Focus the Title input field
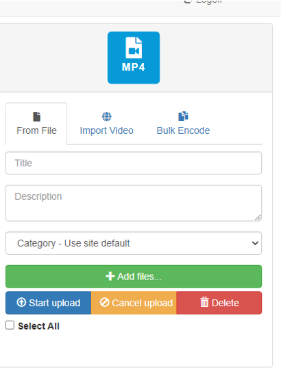Screen dimensions: 281x379 tap(134, 163)
